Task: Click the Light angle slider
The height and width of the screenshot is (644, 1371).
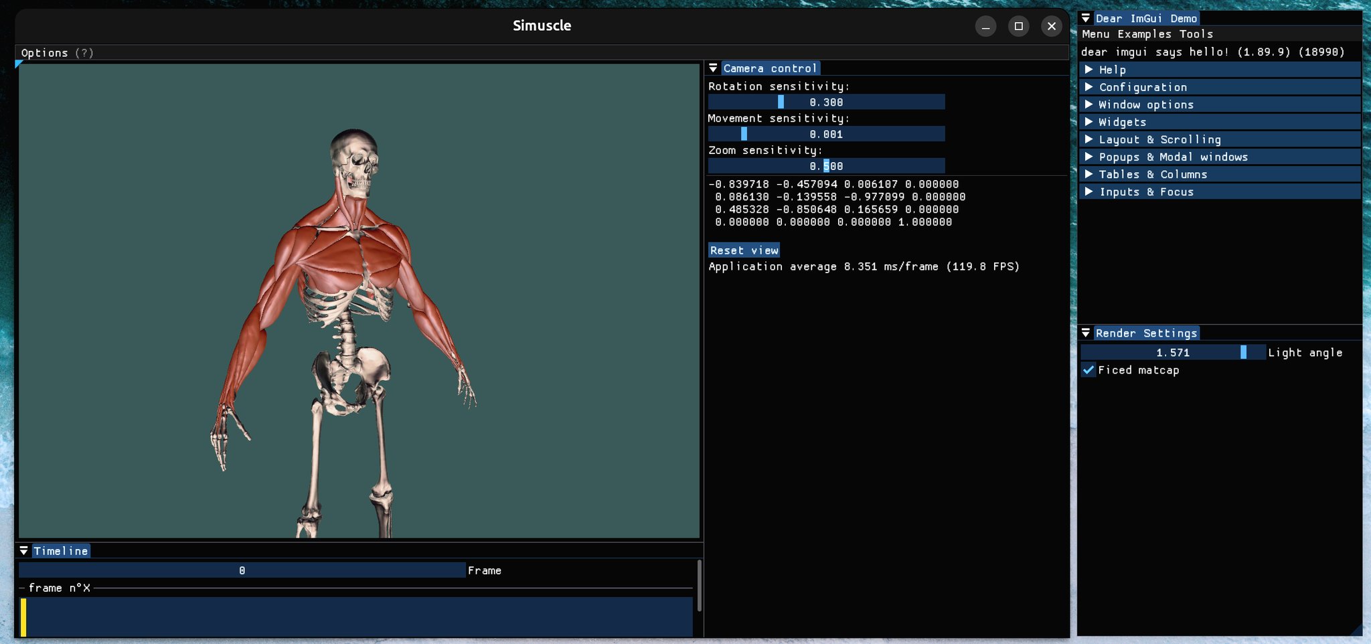Action: (x=1173, y=353)
